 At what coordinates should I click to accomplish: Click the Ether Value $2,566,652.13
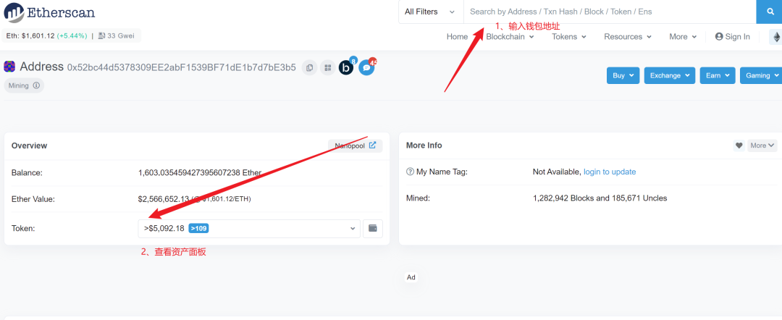click(164, 199)
